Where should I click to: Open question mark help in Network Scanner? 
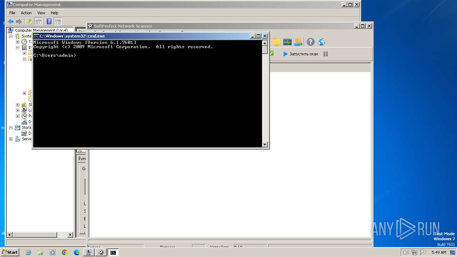[311, 42]
